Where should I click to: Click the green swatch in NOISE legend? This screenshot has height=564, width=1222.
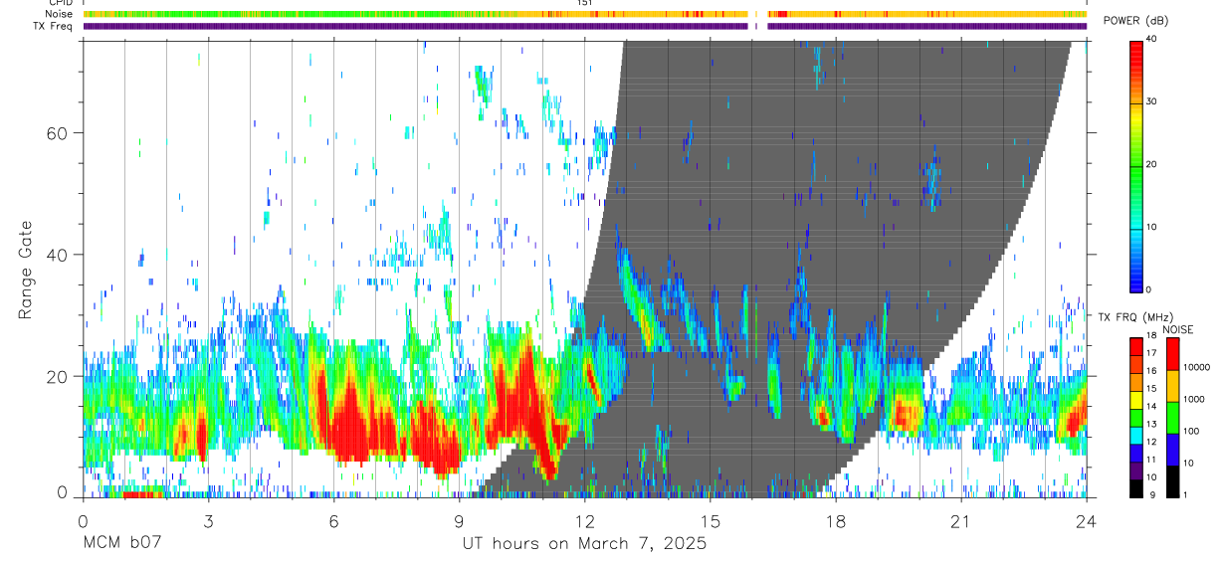click(x=1173, y=418)
